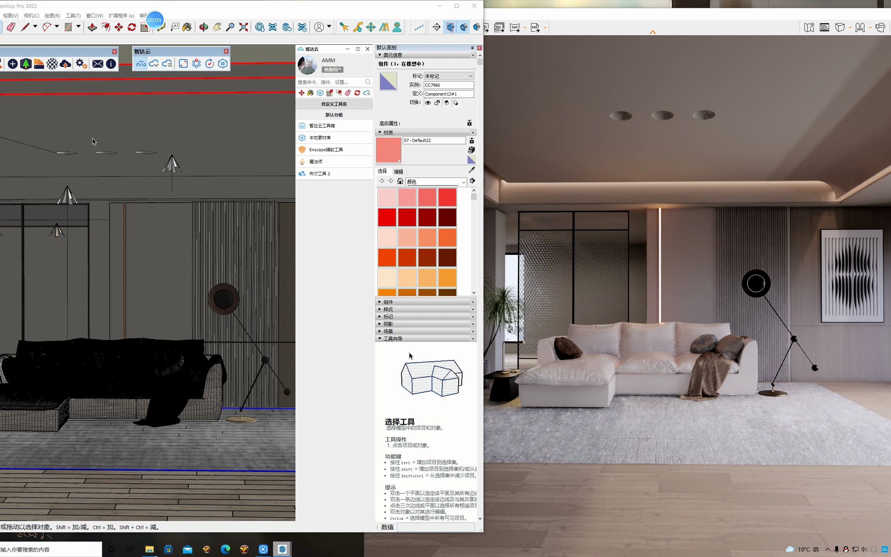Click the black plus circle icon

point(12,64)
